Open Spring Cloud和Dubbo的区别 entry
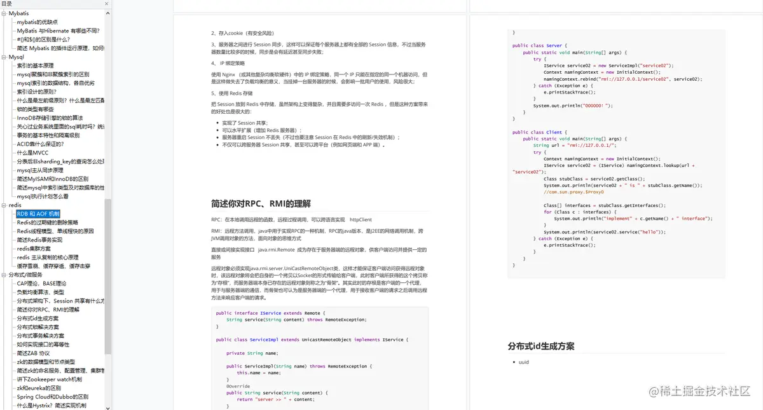The height and width of the screenshot is (410, 763). click(x=53, y=397)
